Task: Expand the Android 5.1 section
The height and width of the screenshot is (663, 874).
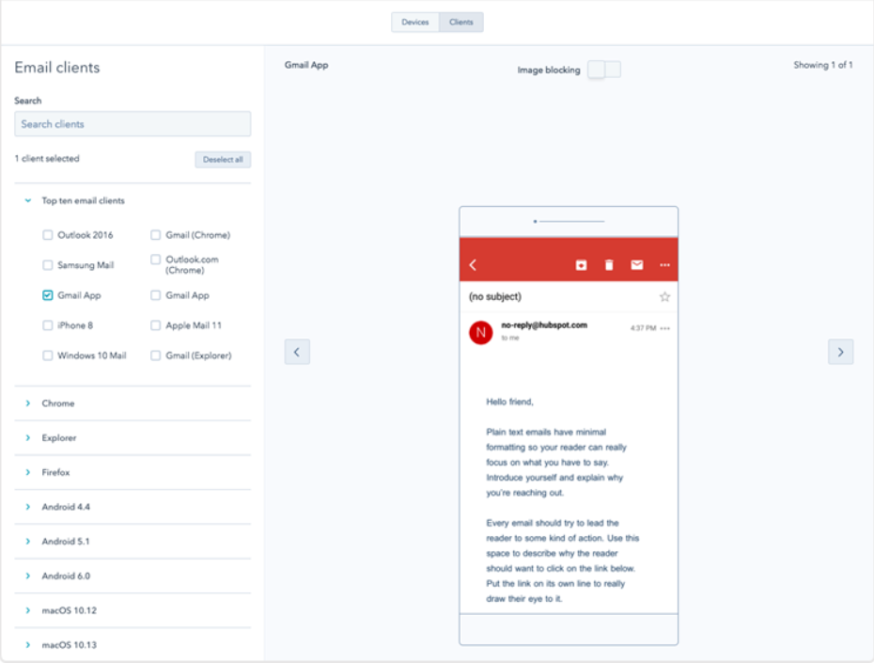Action: tap(28, 542)
